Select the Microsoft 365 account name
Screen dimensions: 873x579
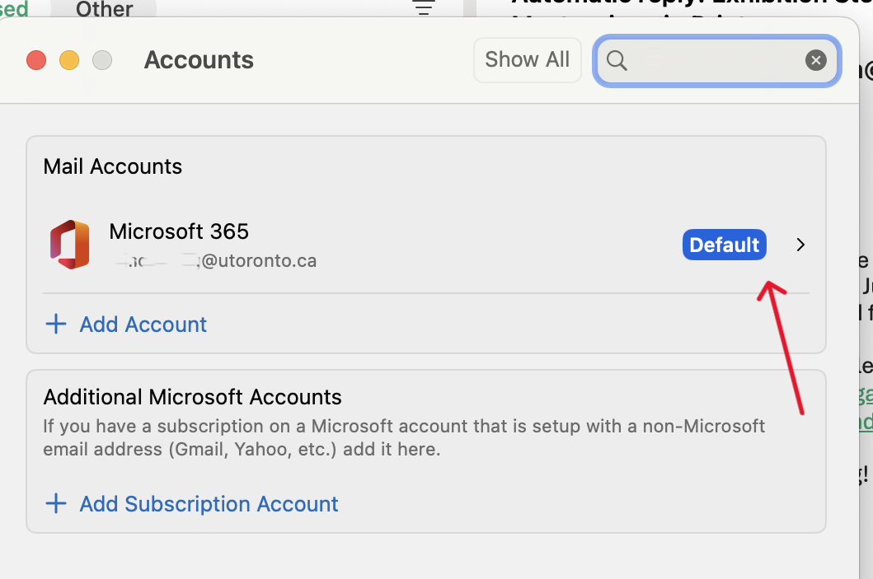179,231
